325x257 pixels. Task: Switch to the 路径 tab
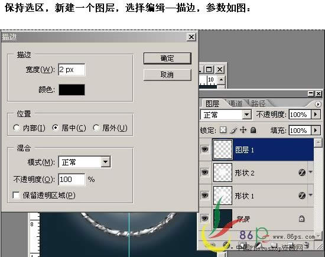pos(258,103)
